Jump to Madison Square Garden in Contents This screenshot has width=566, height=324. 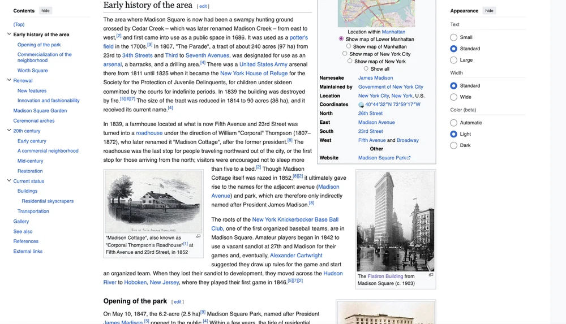[x=40, y=111]
